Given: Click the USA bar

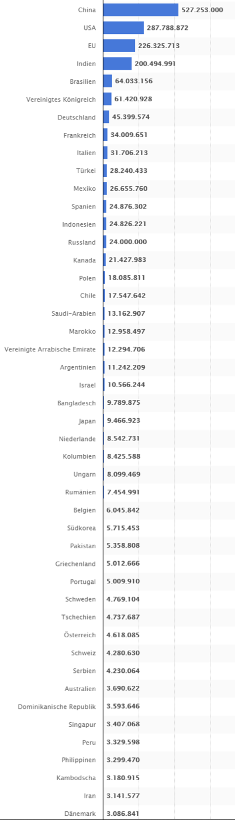Looking at the screenshot, I should 123,28.
